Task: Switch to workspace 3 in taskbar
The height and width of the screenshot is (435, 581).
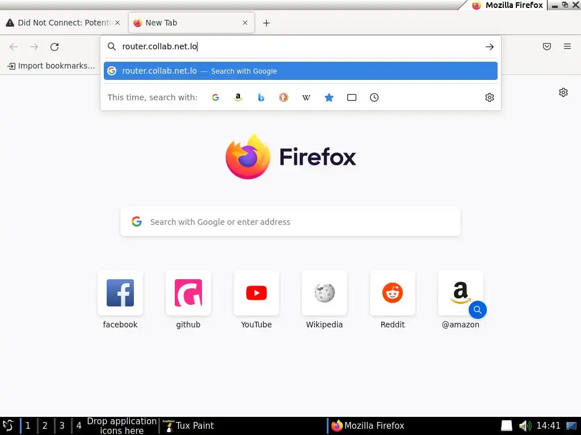Action: coord(62,426)
